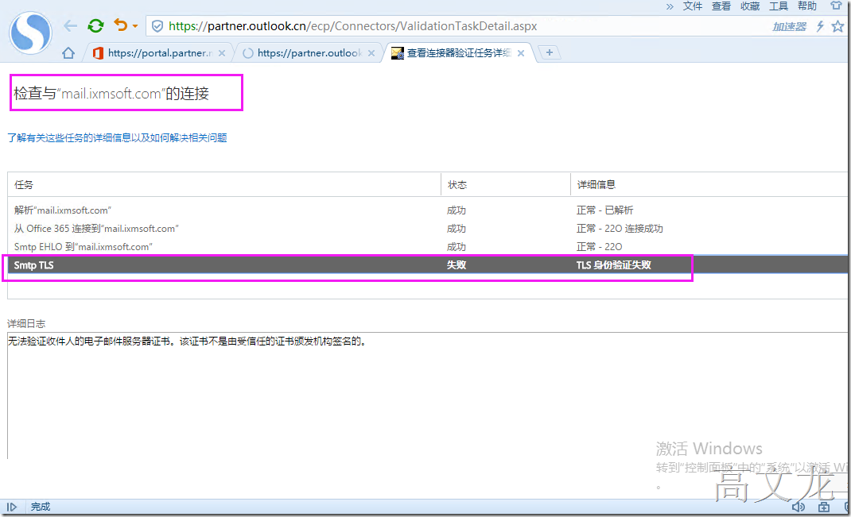Close the portal.partner tab

point(222,53)
